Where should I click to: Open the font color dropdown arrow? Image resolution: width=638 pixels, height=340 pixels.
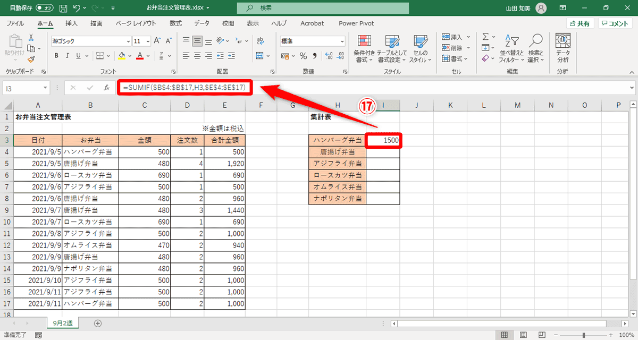(148, 56)
